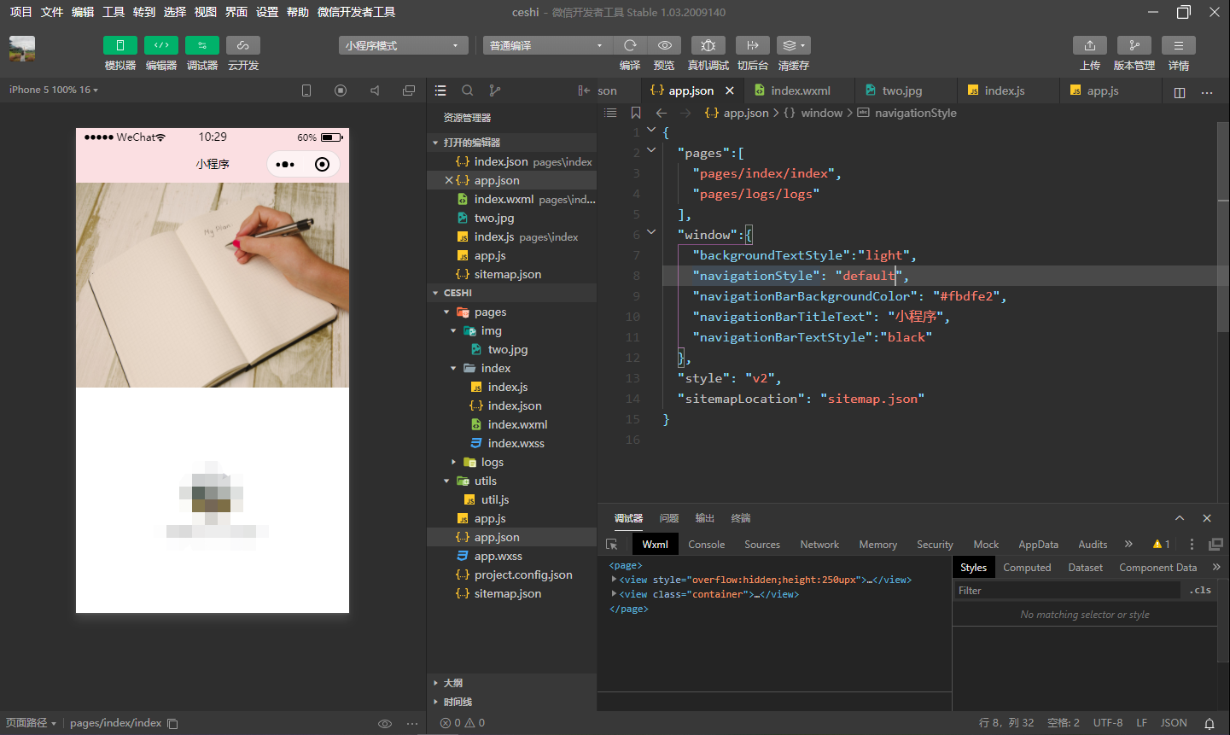Open version management (版本管理)
This screenshot has height=735, width=1230.
point(1134,45)
